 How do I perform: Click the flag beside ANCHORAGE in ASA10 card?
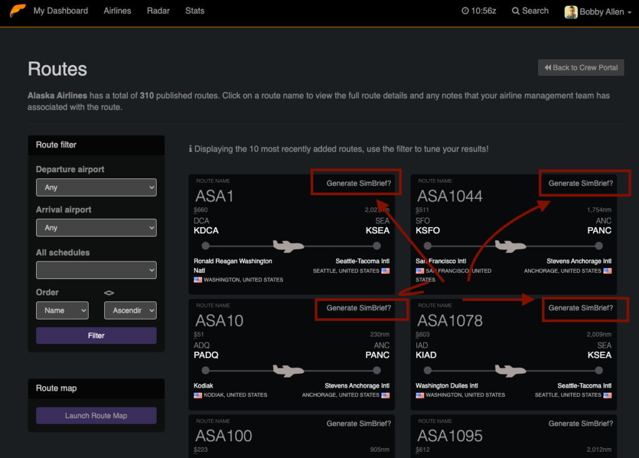(386, 395)
